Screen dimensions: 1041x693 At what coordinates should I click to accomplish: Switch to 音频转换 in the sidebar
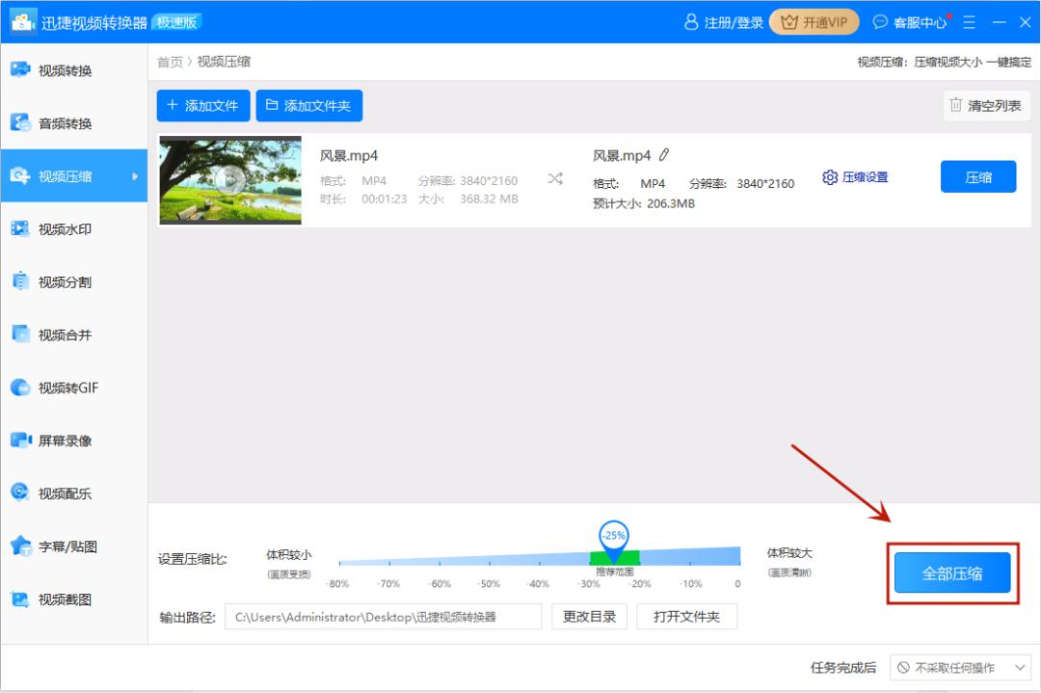58,123
